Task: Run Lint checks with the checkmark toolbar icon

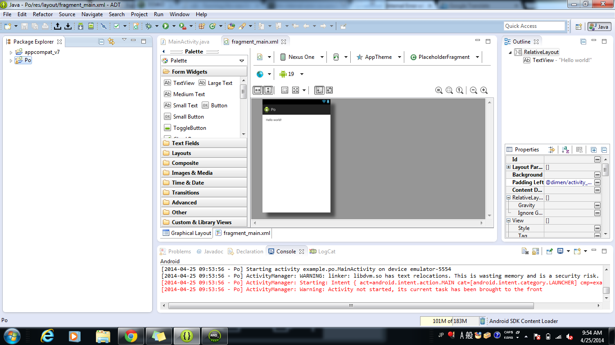Action: pyautogui.click(x=116, y=26)
